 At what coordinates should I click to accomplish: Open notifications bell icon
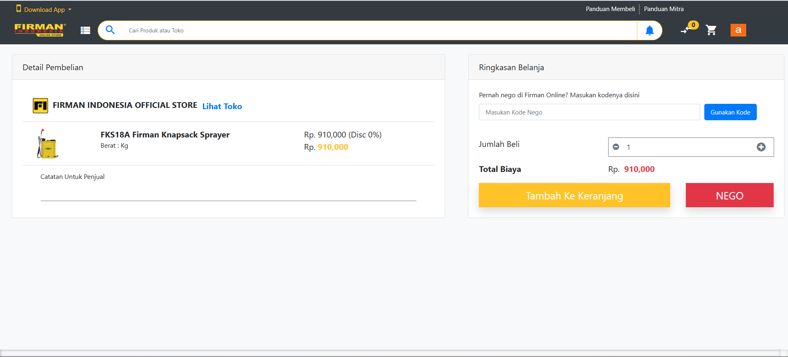(x=649, y=30)
